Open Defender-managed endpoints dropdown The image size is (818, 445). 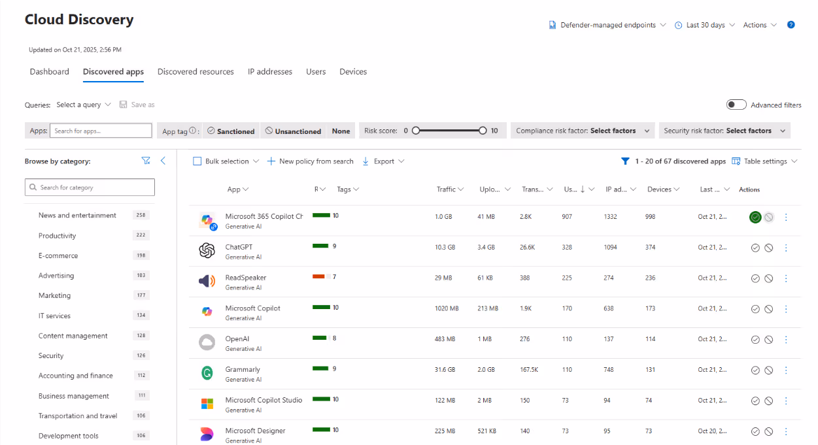click(607, 25)
